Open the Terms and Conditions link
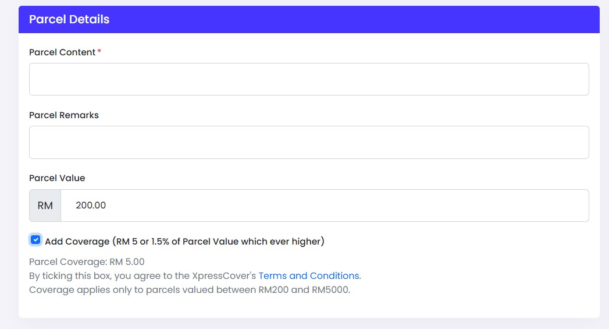609x329 pixels. (309, 276)
